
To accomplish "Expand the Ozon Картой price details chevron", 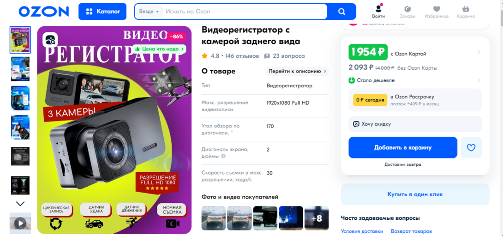I will point(479,52).
